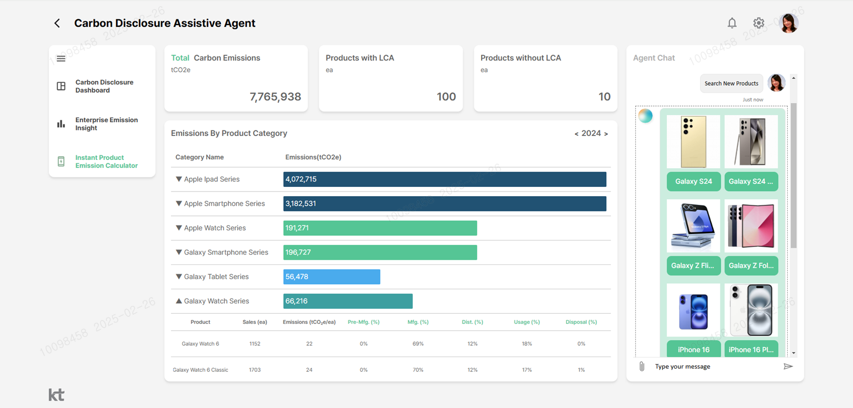Screen dimensions: 853x408
Task: Click the Galaxy Smartphone Series 196,727 bar
Action: click(380, 253)
